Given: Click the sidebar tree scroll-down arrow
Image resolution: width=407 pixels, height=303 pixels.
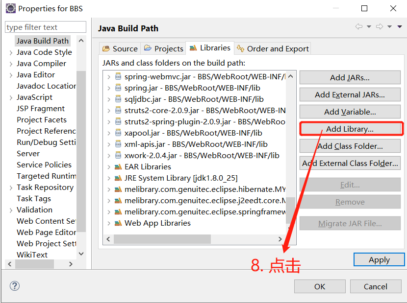Looking at the screenshot, I should click(81, 254).
